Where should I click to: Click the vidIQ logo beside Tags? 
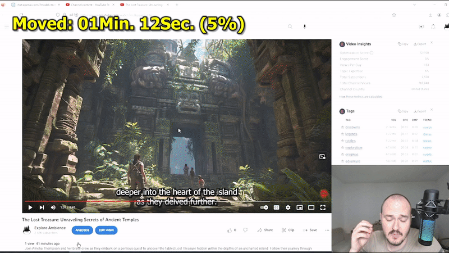click(x=342, y=111)
